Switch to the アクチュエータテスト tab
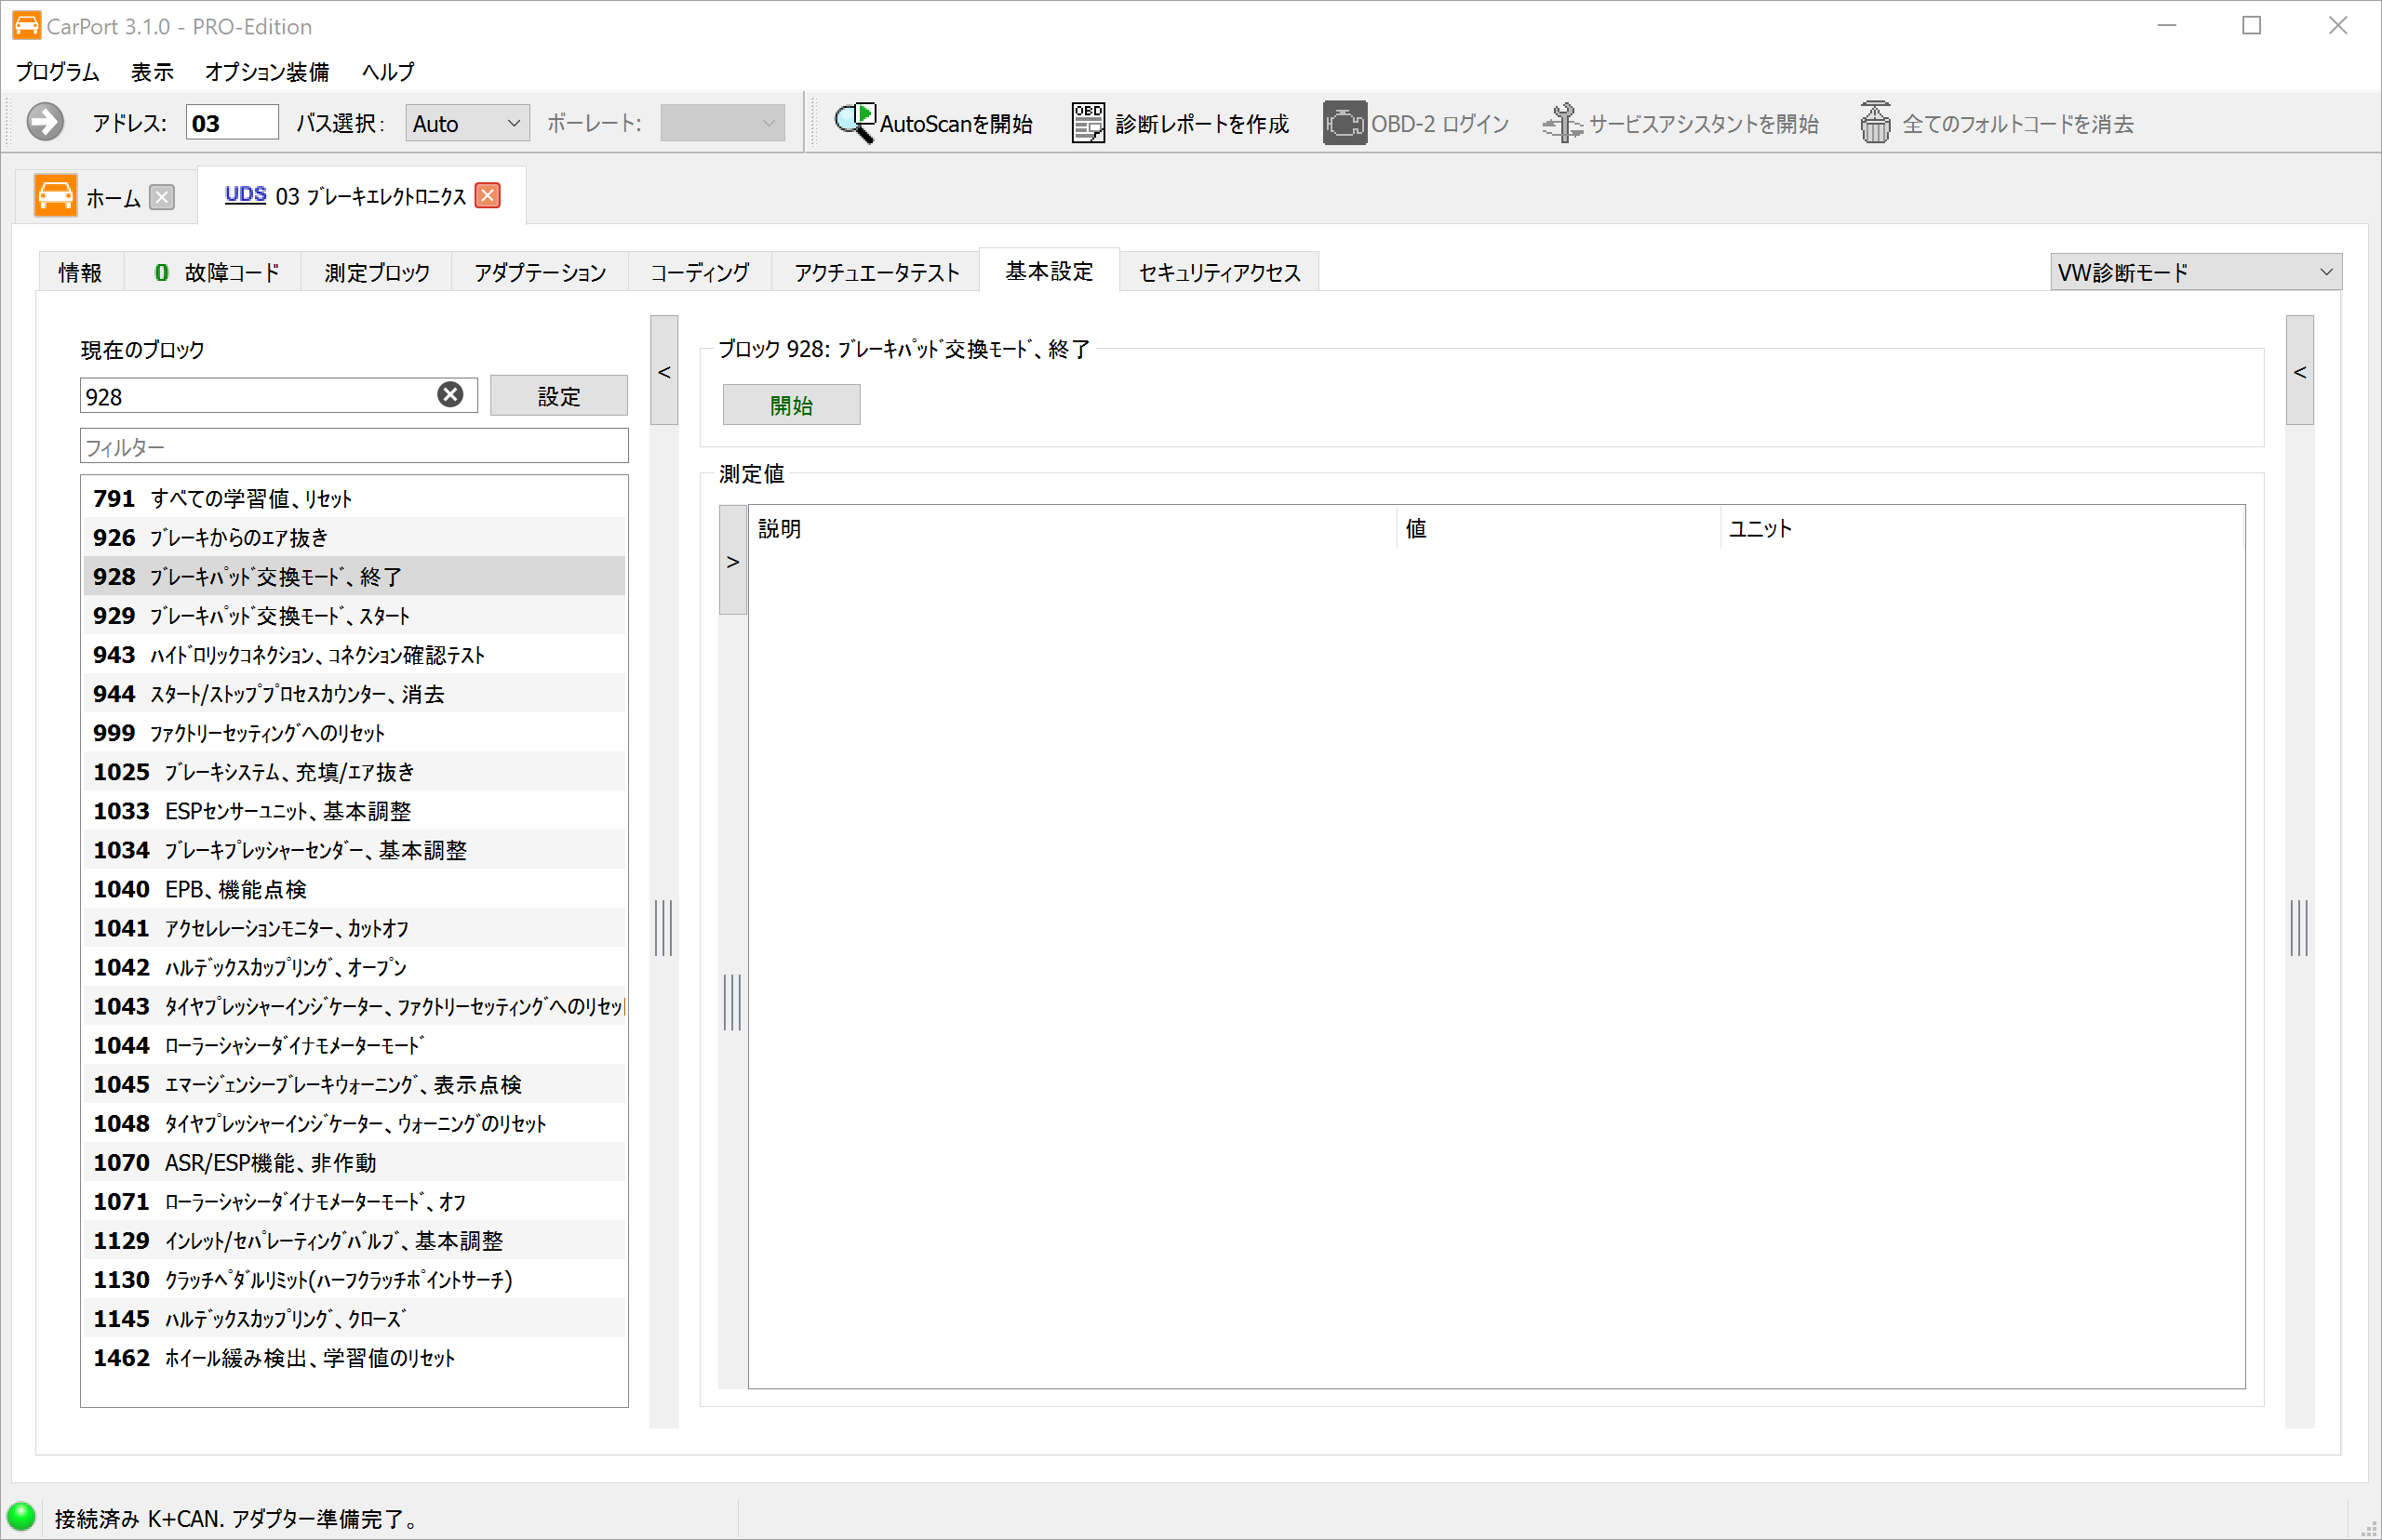Viewport: 2382px width, 1540px height. [877, 272]
